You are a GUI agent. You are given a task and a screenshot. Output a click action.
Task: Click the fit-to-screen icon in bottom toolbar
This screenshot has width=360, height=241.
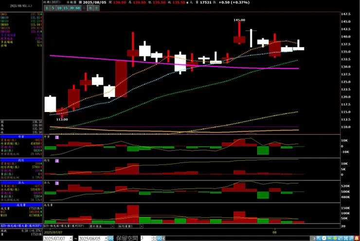click(x=346, y=239)
